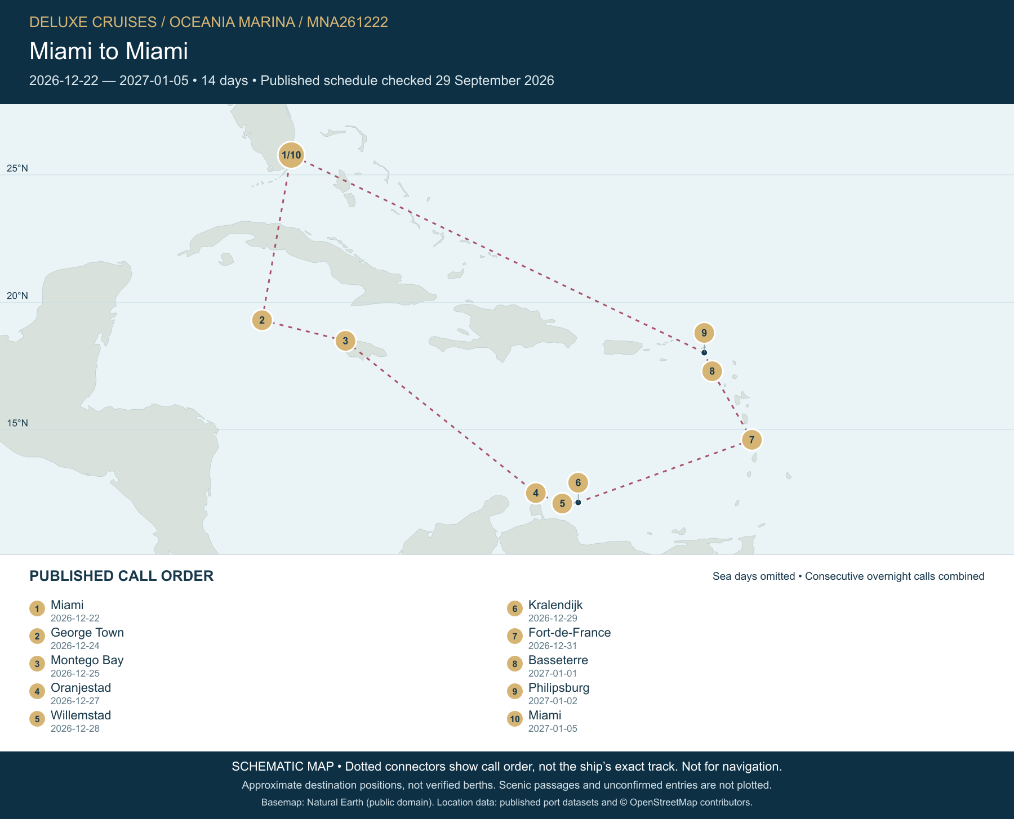
Task: Click legend badge 7 beside Fort-de-France
Action: [x=515, y=636]
